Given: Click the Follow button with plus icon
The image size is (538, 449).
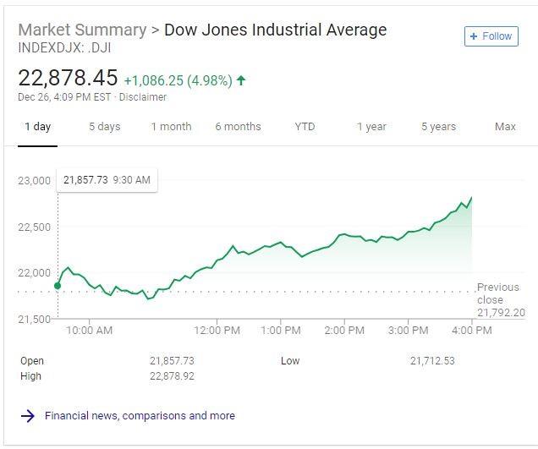Looking at the screenshot, I should click(x=491, y=36).
